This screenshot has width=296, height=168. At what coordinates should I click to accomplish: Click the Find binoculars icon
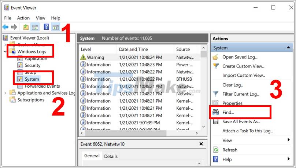215,112
